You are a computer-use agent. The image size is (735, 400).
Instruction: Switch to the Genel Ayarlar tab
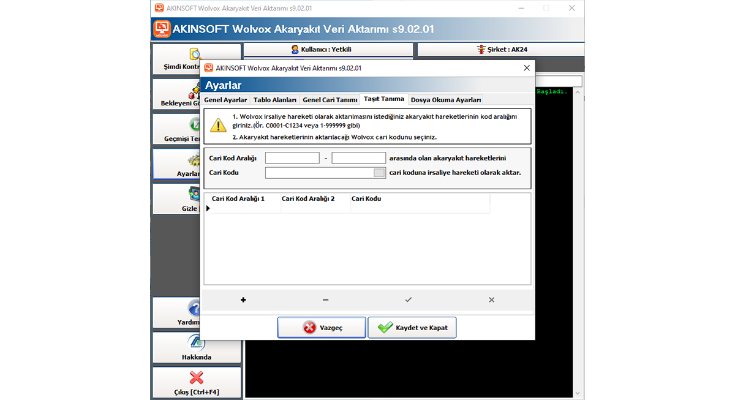point(225,100)
